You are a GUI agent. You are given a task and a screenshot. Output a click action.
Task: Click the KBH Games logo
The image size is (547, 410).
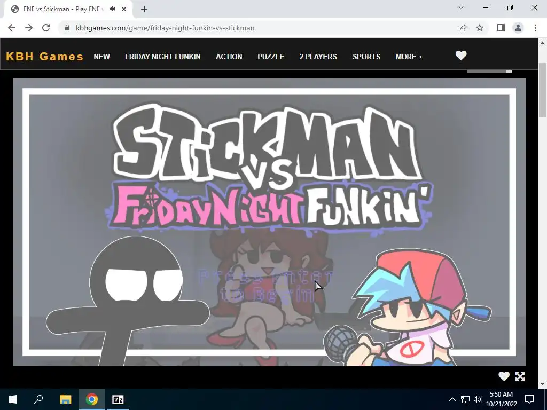point(45,57)
